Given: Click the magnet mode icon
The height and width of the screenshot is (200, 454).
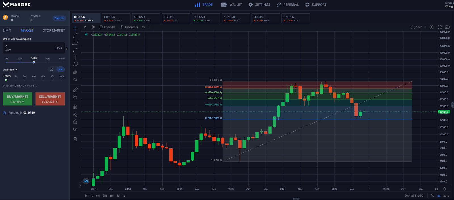Looking at the screenshot, I should tap(75, 107).
